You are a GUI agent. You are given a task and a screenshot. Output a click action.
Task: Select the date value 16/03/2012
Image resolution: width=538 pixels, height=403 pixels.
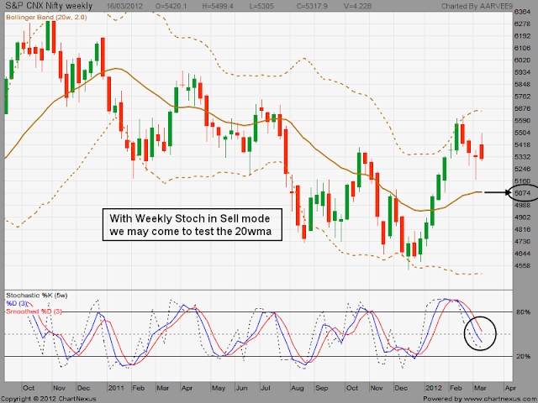pyautogui.click(x=124, y=6)
